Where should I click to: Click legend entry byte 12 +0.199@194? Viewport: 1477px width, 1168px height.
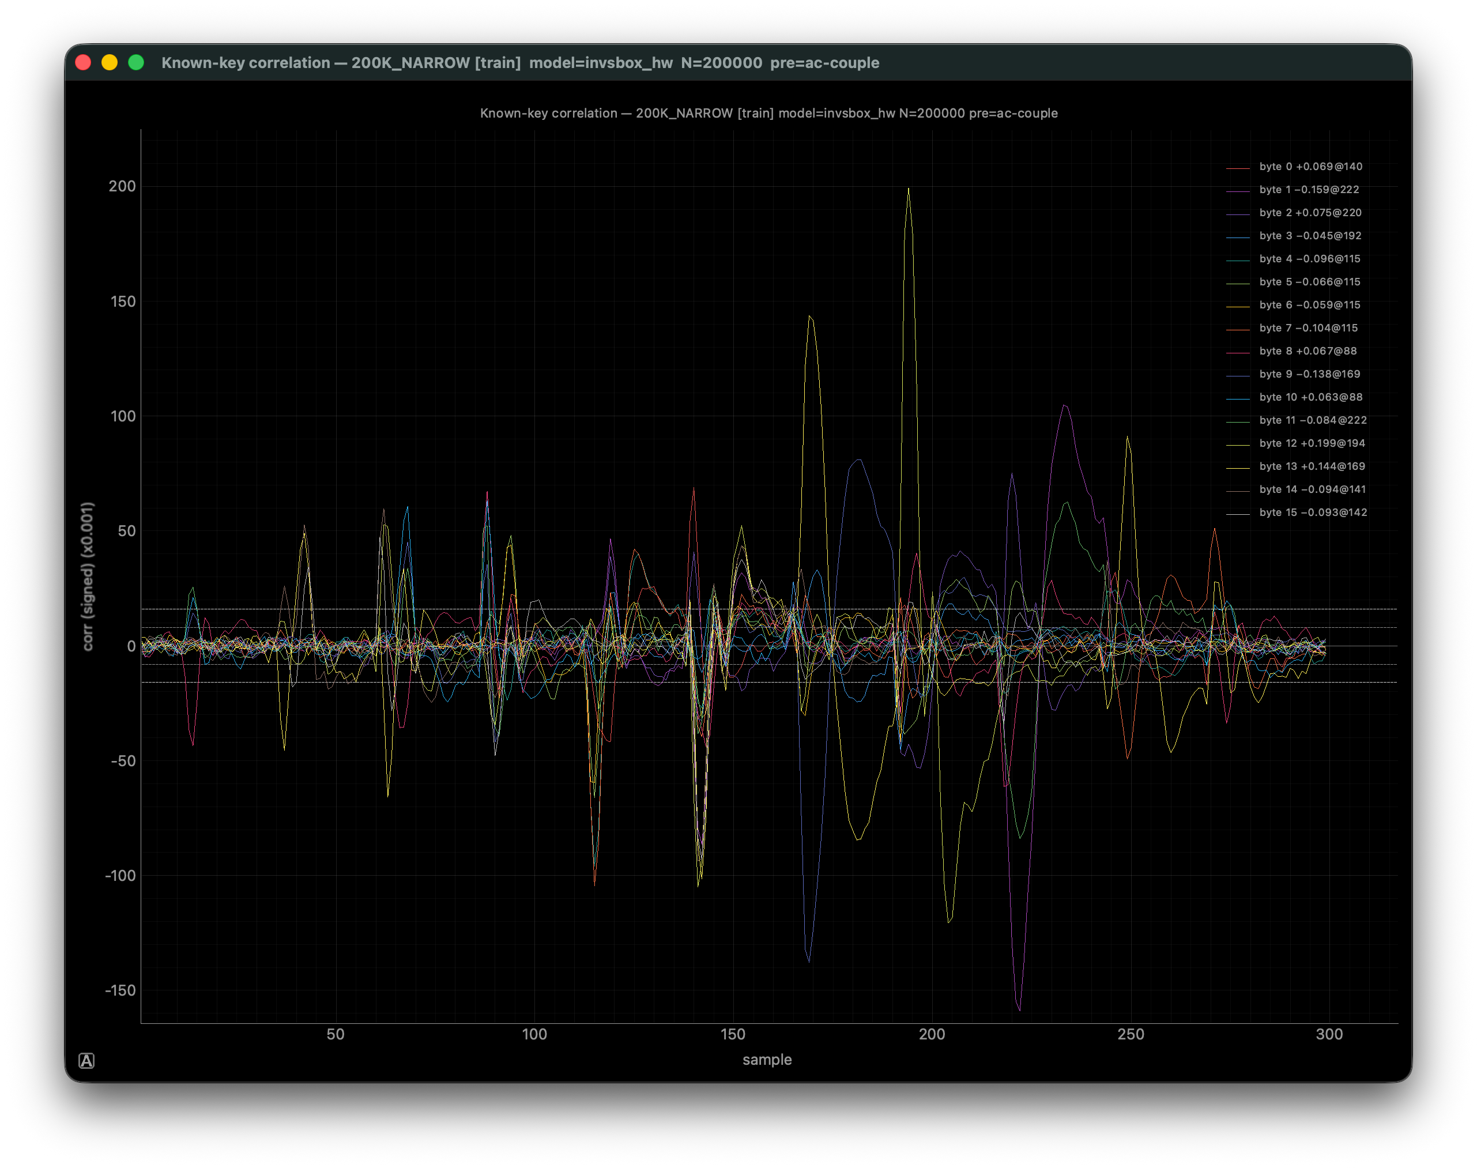1295,443
